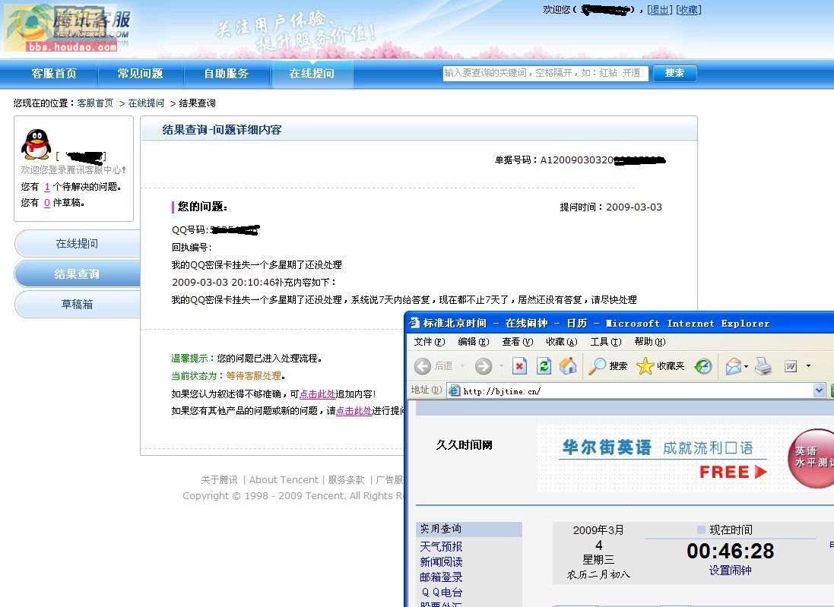Click the 提问时间：2009-03-03 text
Image resolution: width=834 pixels, height=607 pixels.
click(x=611, y=207)
